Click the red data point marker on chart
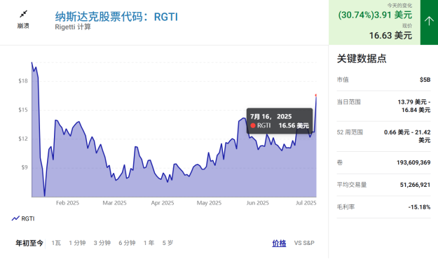Image resolution: width=438 pixels, height=259 pixels. point(316,95)
